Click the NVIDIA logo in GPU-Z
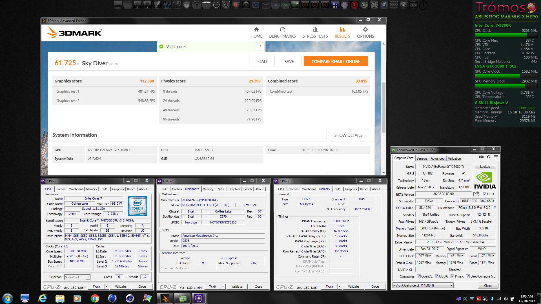The width and height of the screenshot is (541, 304). (485, 180)
